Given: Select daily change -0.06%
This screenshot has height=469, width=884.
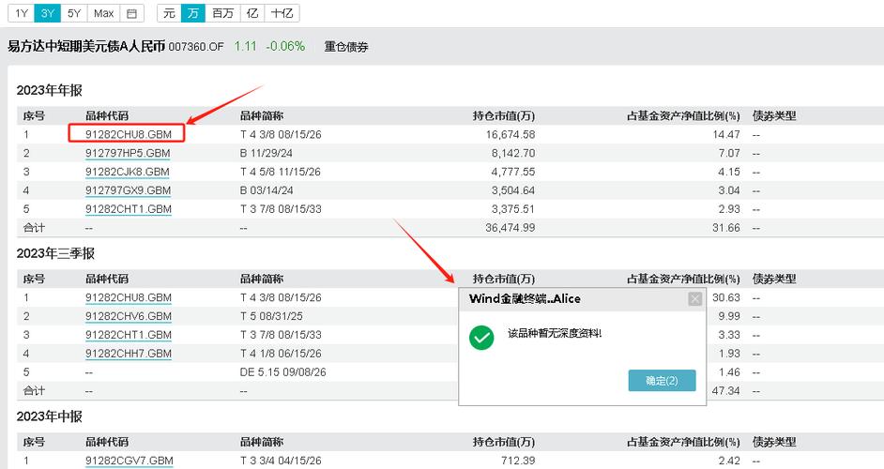Looking at the screenshot, I should click(285, 46).
